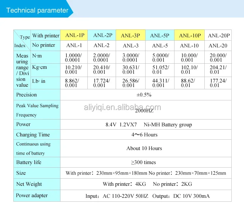The height and width of the screenshot is (215, 244).
Task: Select the Battery life row label
Action: pyautogui.click(x=37, y=162)
